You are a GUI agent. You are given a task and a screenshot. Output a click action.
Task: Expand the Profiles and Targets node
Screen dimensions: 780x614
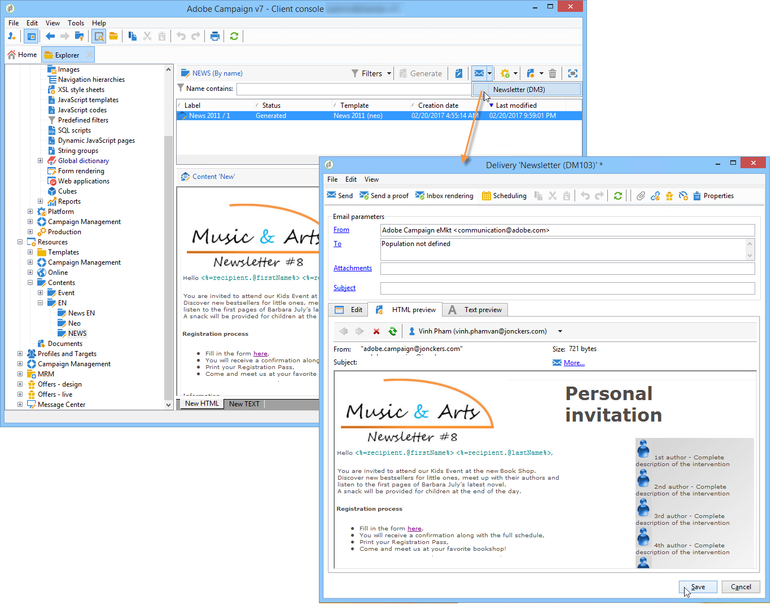pyautogui.click(x=20, y=354)
